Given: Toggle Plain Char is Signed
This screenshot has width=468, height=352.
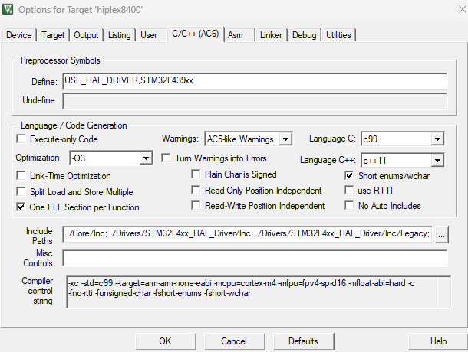Looking at the screenshot, I should pos(196,174).
